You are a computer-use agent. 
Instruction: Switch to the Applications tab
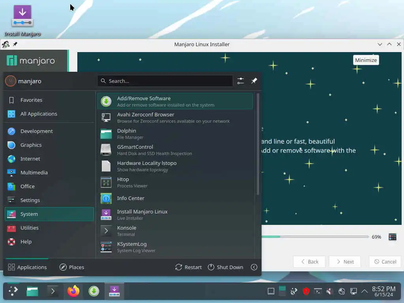click(x=27, y=267)
